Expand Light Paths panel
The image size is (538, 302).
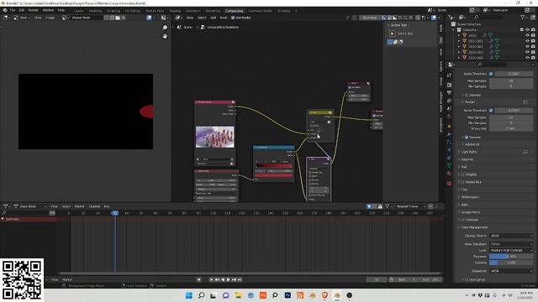click(x=469, y=152)
